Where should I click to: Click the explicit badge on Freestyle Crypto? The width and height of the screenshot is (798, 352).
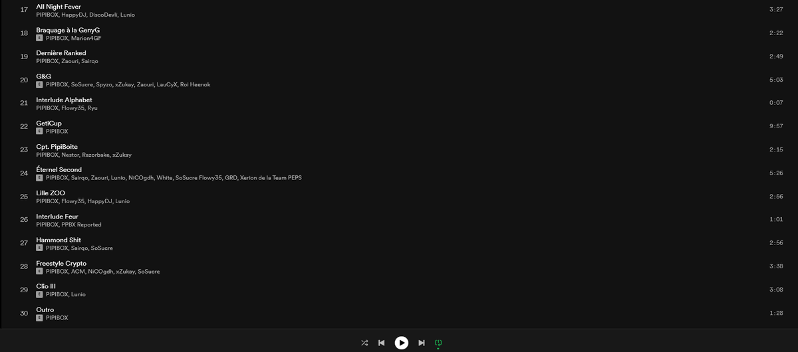pyautogui.click(x=39, y=272)
